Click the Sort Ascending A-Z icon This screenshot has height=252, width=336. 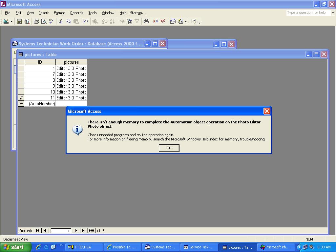point(104,21)
